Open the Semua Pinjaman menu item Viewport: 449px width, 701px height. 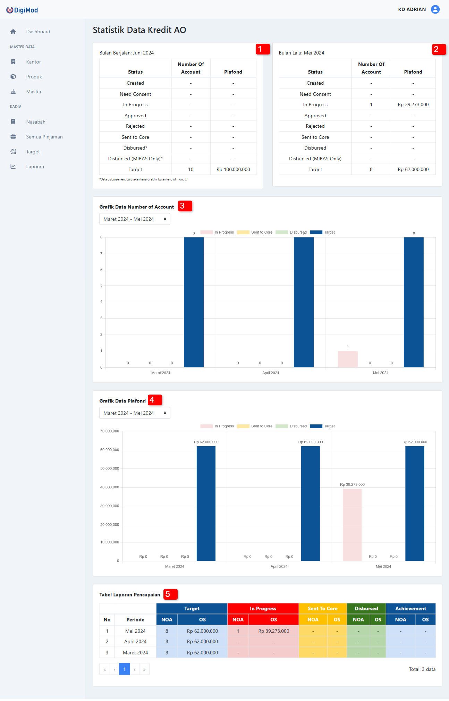(44, 137)
